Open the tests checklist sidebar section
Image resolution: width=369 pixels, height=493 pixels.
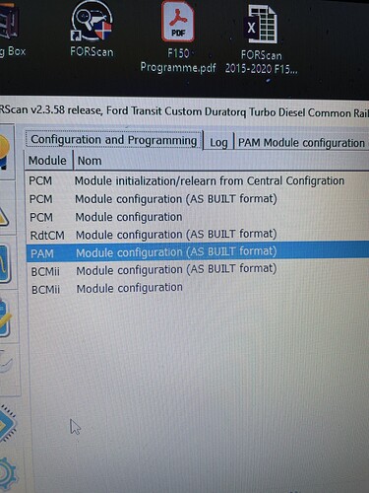5,317
